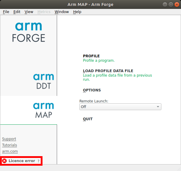
Task: Open the Help menu
Action: pos(77,12)
